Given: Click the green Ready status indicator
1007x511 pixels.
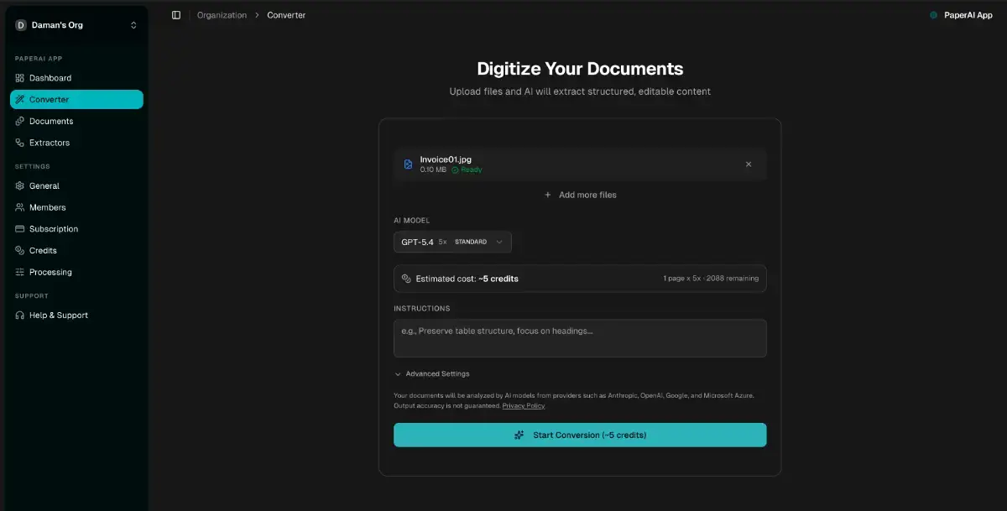Looking at the screenshot, I should click(467, 169).
